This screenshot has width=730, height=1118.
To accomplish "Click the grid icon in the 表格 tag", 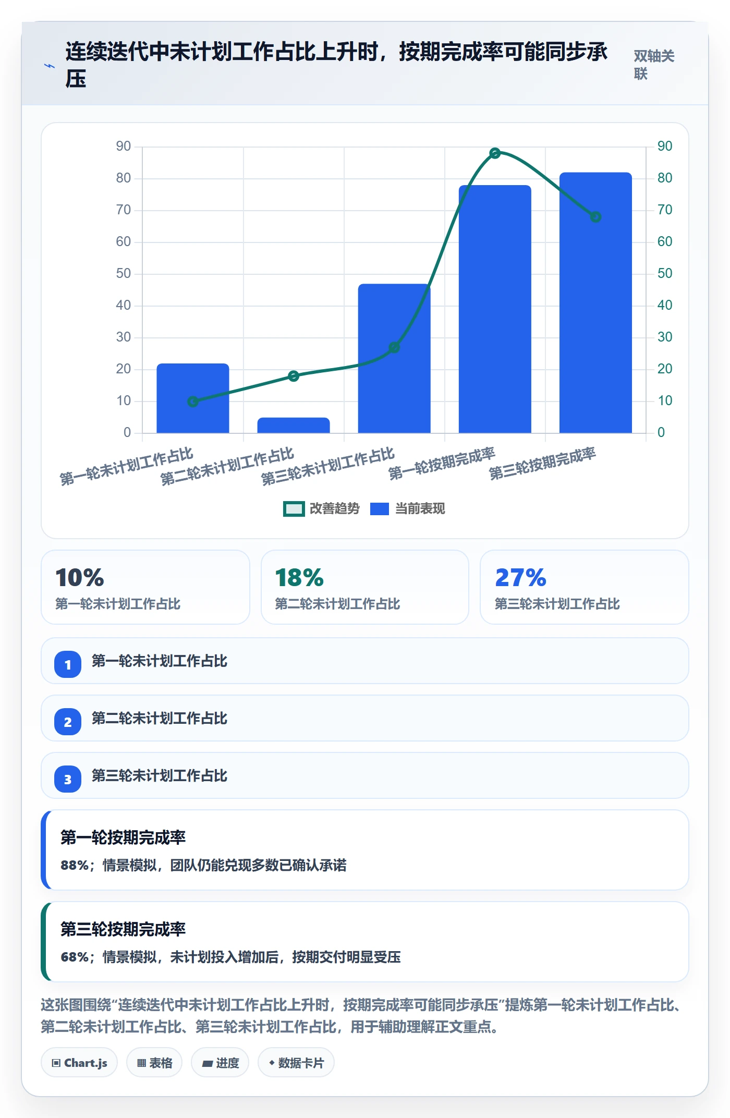I will coord(141,1063).
